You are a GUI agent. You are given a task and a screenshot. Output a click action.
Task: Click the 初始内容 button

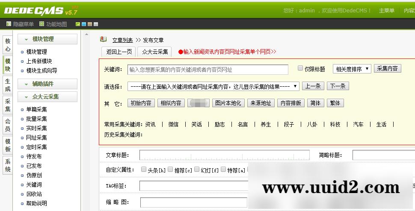click(x=141, y=103)
